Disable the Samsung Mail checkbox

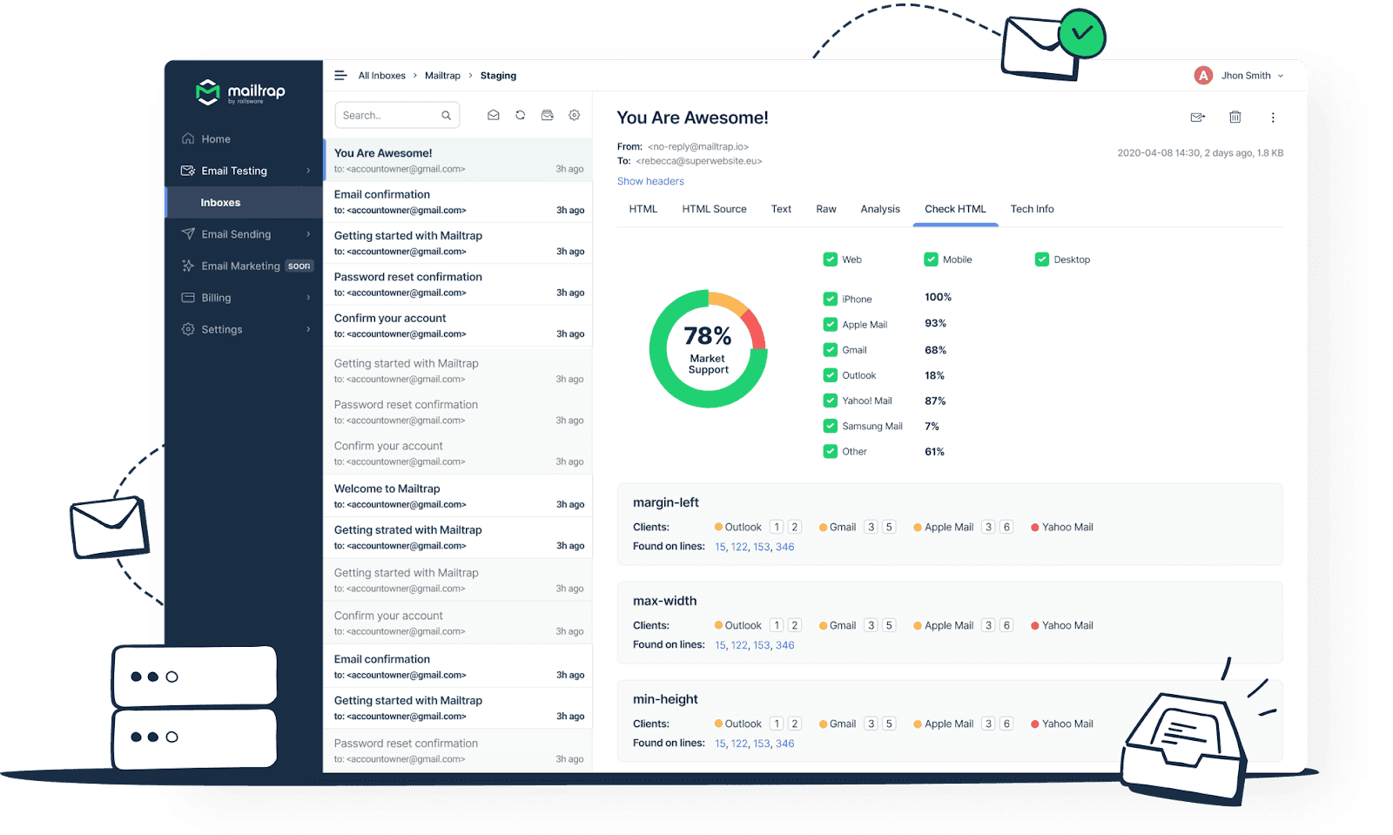click(830, 426)
